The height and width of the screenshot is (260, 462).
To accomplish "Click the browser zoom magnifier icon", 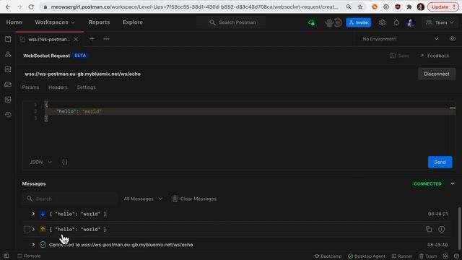I will pyautogui.click(x=349, y=6).
